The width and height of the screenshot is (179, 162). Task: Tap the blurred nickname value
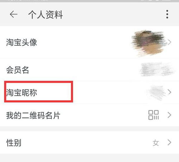(156, 92)
